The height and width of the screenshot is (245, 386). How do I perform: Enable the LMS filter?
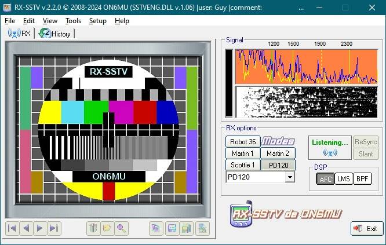[x=344, y=179]
